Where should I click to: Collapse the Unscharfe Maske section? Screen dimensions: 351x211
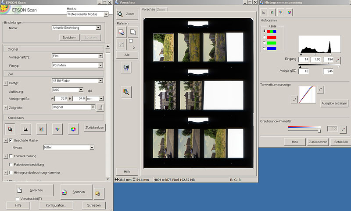[6, 141]
